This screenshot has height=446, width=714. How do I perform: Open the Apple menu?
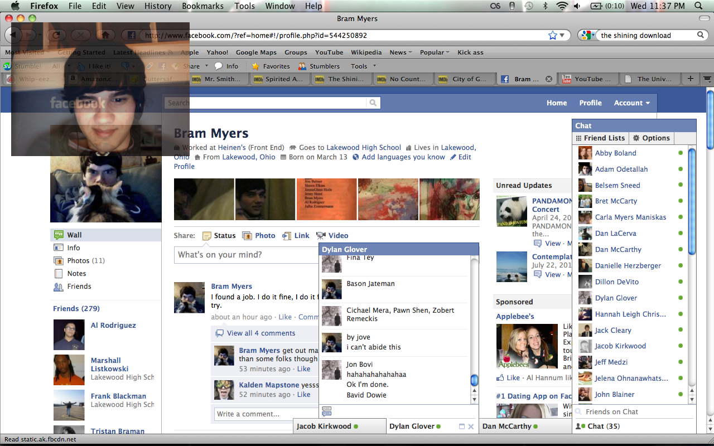pyautogui.click(x=15, y=6)
